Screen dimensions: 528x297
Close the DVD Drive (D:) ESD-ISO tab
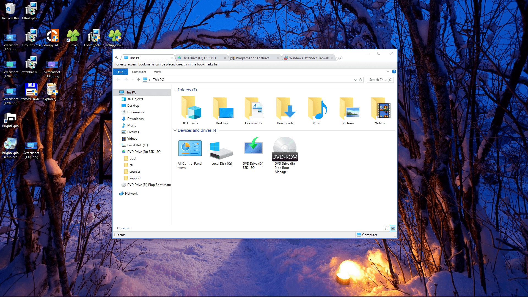coord(225,58)
